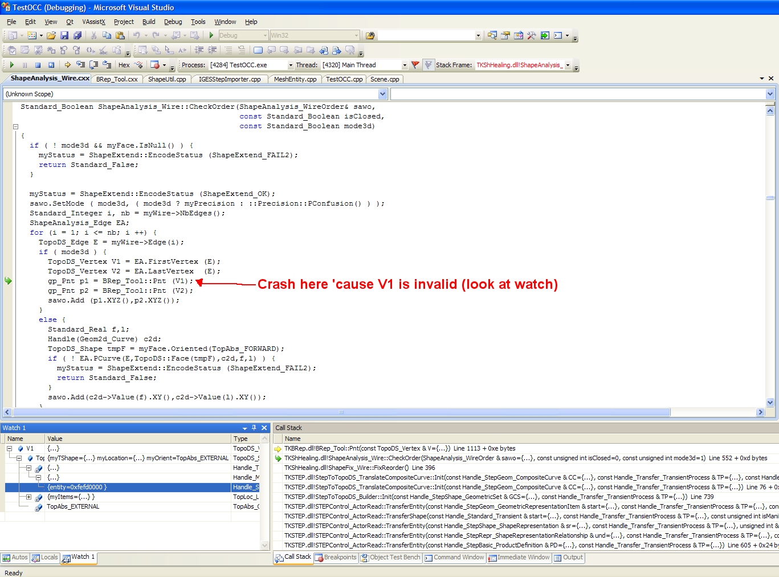Click the Continue debugging play button
The width and height of the screenshot is (779, 577).
click(x=11, y=65)
